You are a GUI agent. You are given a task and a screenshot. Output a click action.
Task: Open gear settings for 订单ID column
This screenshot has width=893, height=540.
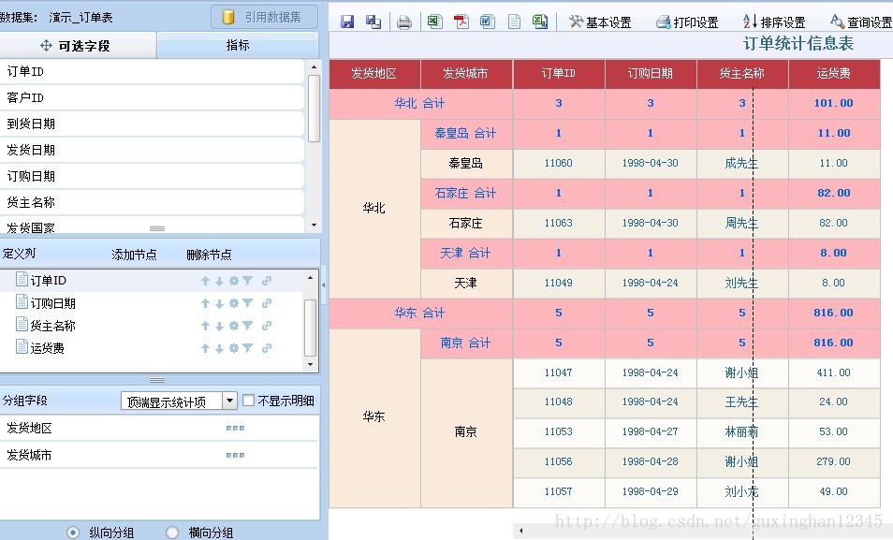[x=233, y=281]
